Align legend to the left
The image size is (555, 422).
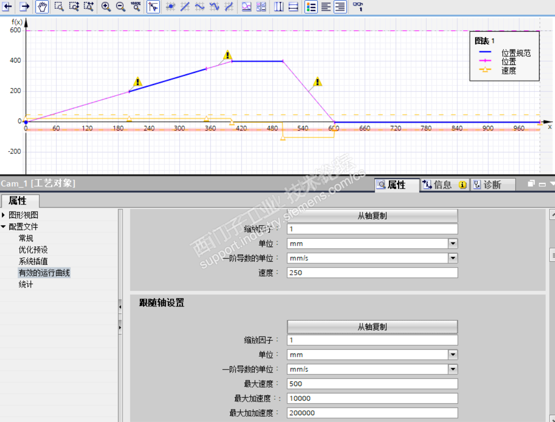326,6
